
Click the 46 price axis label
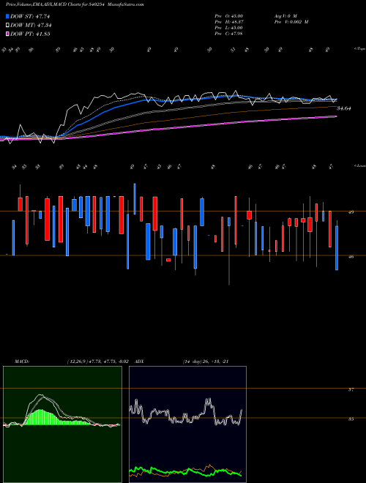pyautogui.click(x=351, y=256)
